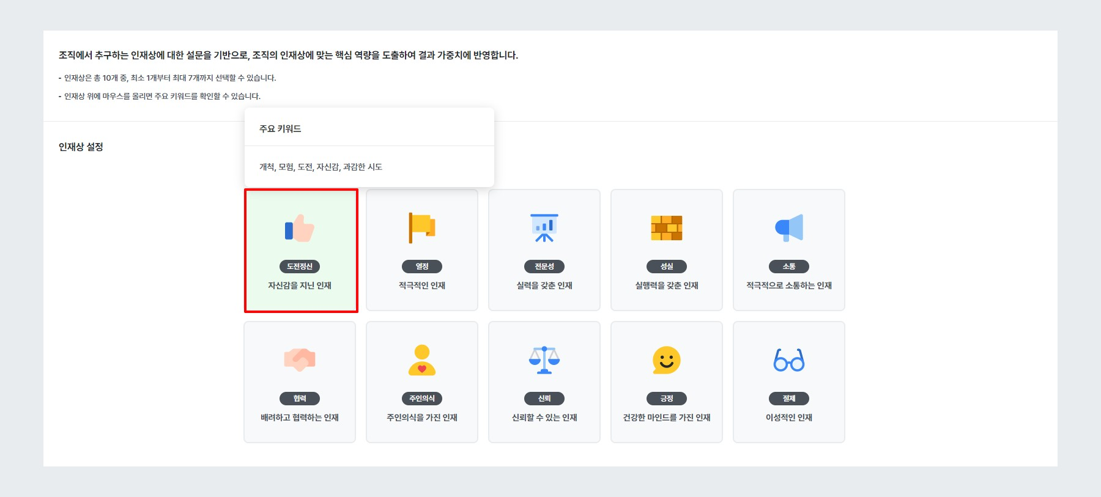Click the 주요 키워드 tooltip heading
This screenshot has height=497, width=1101.
point(280,129)
